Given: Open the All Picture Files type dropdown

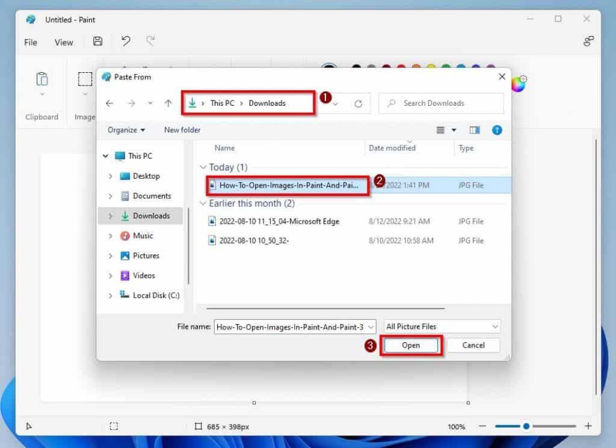Looking at the screenshot, I should [495, 327].
